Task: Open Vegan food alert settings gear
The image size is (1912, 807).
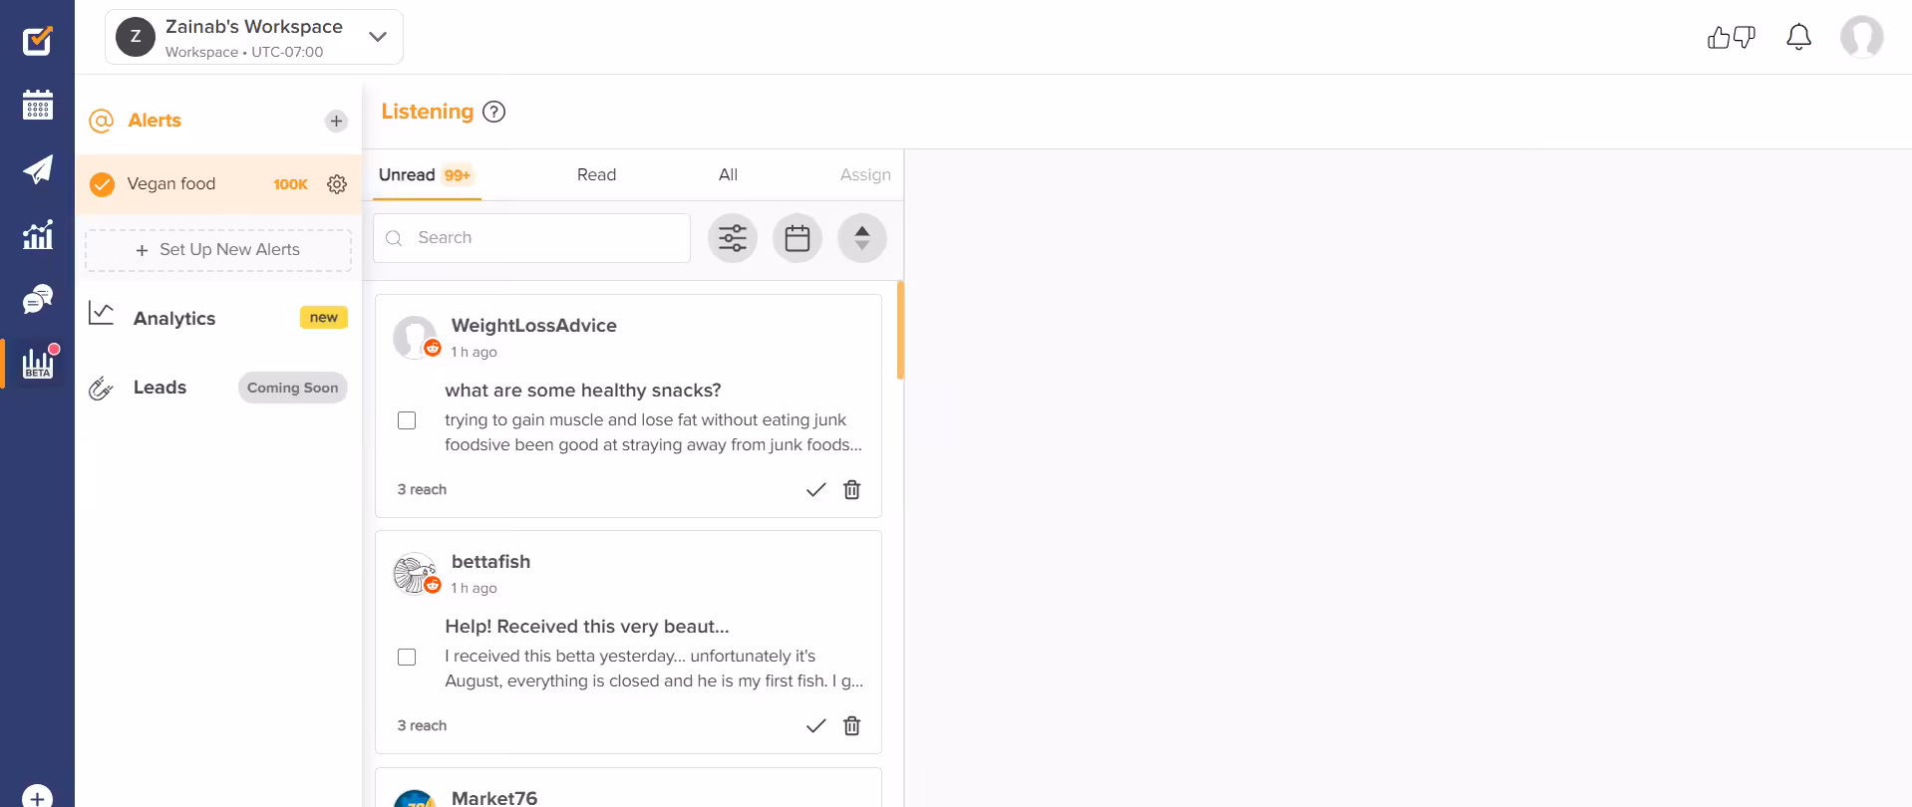Action: [x=337, y=184]
